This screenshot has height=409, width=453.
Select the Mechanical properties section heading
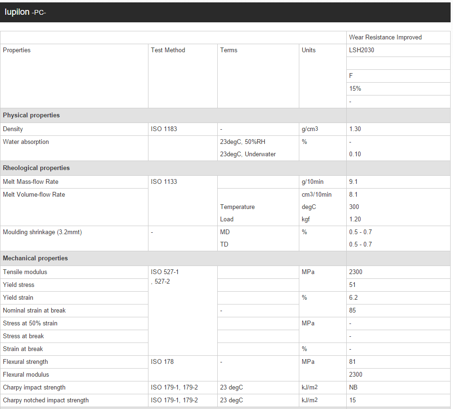coord(35,258)
